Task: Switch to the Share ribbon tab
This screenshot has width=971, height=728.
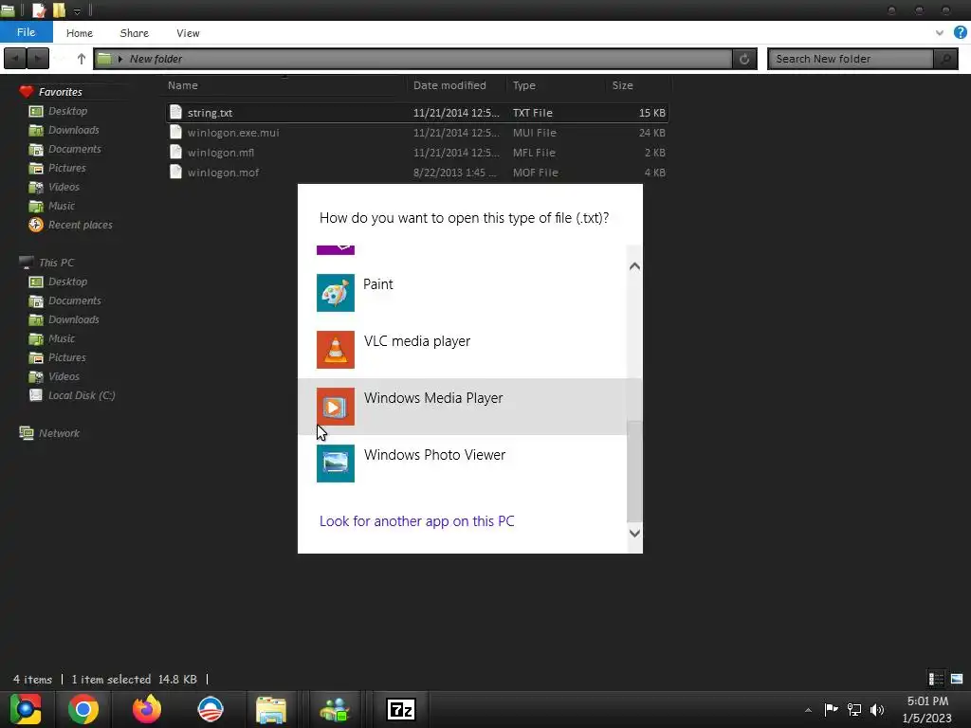Action: (135, 33)
